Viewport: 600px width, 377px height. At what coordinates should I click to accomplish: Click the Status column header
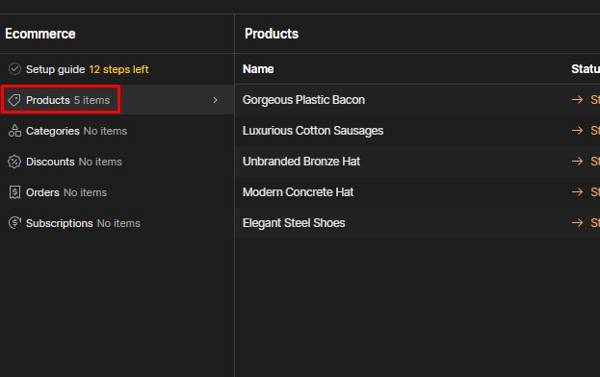click(x=586, y=69)
